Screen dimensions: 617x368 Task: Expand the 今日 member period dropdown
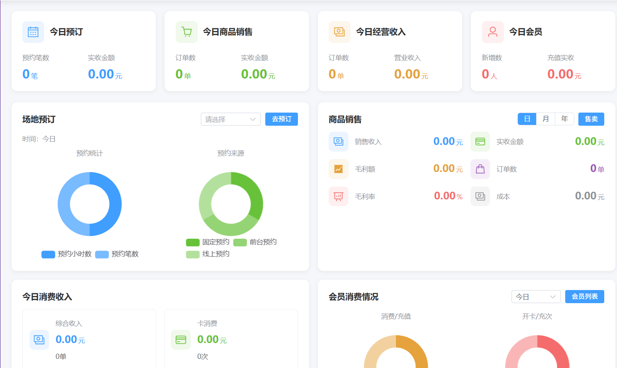[x=536, y=297]
